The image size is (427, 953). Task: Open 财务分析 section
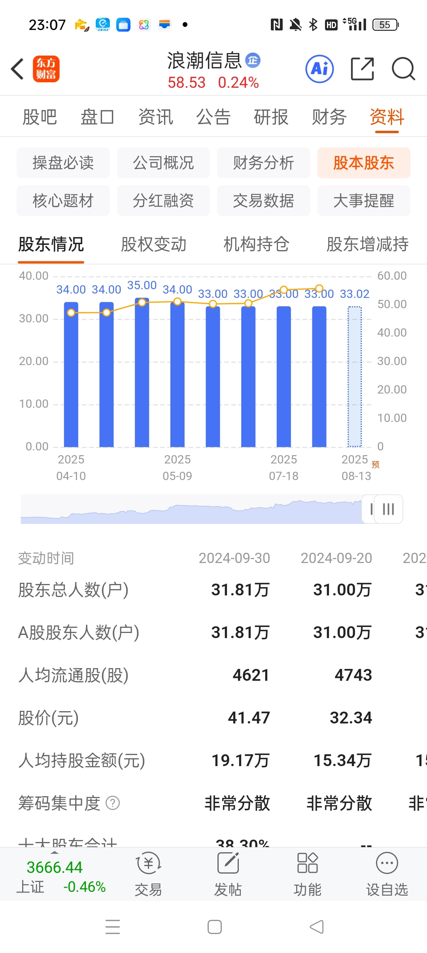[264, 163]
